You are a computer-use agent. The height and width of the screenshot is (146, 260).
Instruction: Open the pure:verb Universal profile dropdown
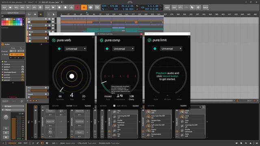click(76, 49)
